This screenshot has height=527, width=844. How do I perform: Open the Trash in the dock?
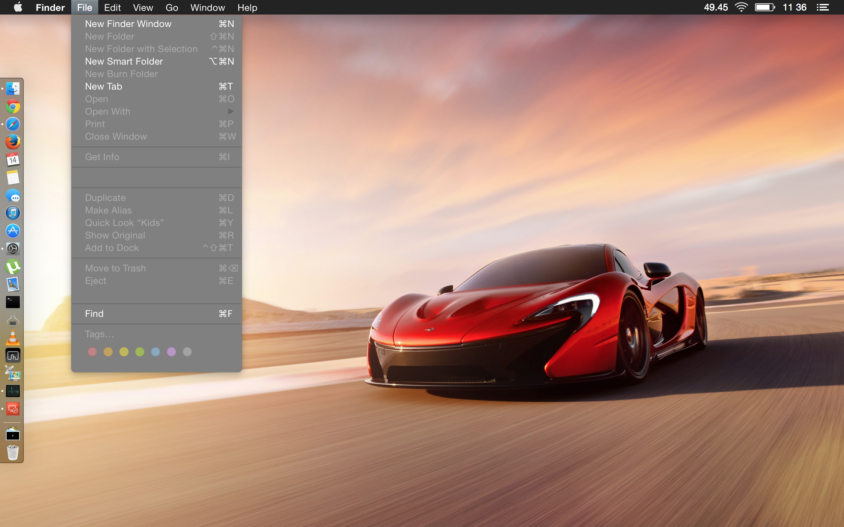13,453
